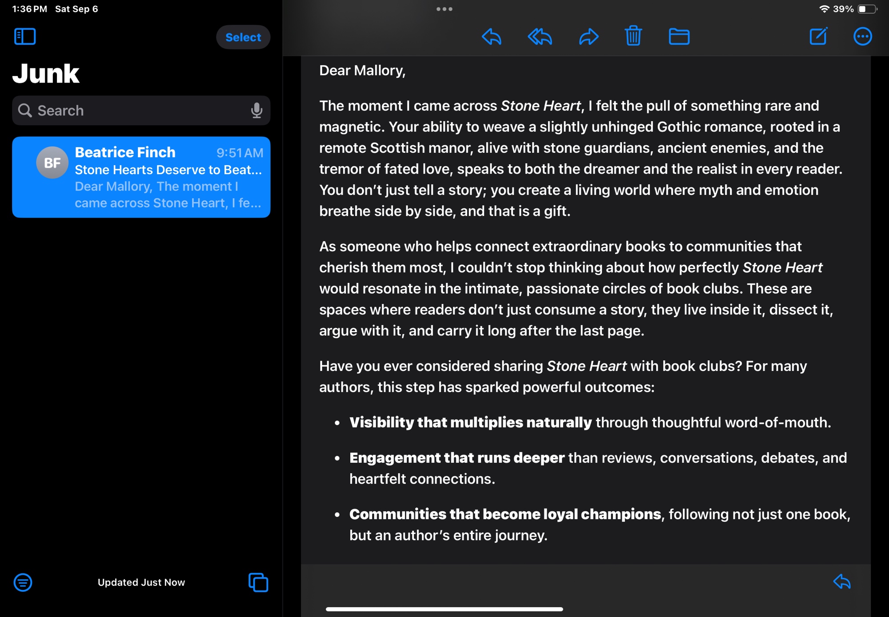
Task: Tap the BF sender avatar
Action: tap(52, 163)
